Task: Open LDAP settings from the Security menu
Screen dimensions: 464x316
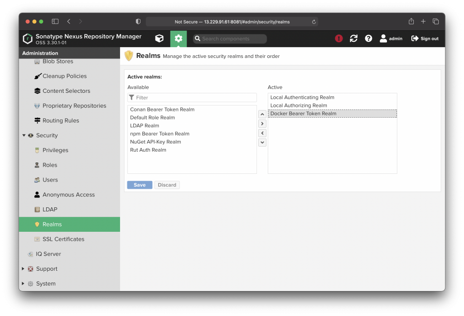Action: pos(48,209)
